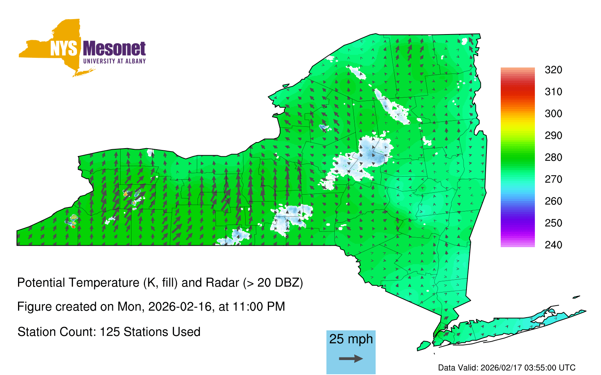
Task: Click the purple band of the color scale
Action: 517,225
